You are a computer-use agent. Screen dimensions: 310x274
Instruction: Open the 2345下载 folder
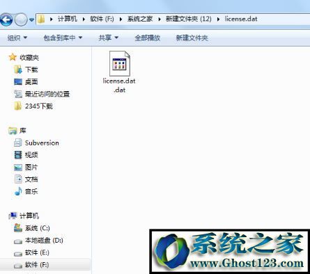[x=39, y=106]
